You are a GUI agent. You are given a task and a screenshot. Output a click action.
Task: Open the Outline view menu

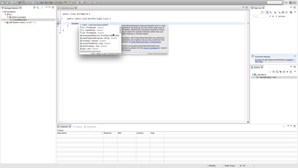[x=295, y=71]
